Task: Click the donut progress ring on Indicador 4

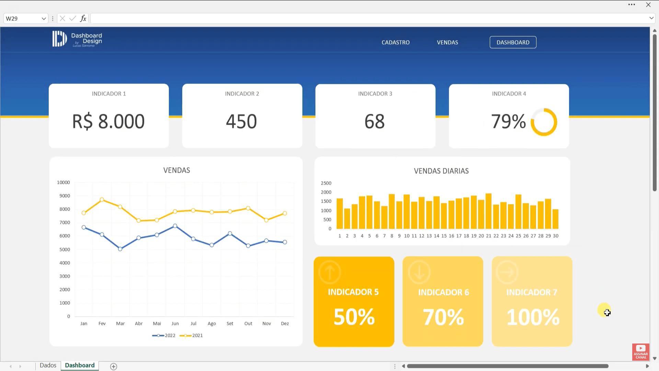Action: pyautogui.click(x=544, y=122)
